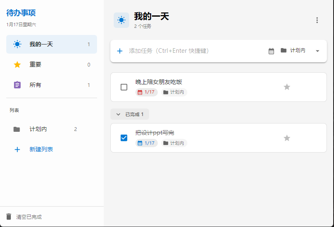Click the 1/17 date chip on 晚上陪女朋友吃饭
334x227 pixels.
(x=146, y=92)
